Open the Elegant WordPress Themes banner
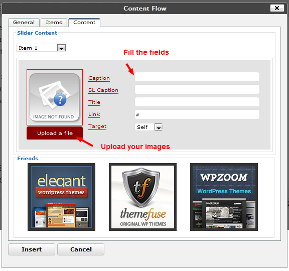Viewport: 289px width, 271px height. coord(61,197)
